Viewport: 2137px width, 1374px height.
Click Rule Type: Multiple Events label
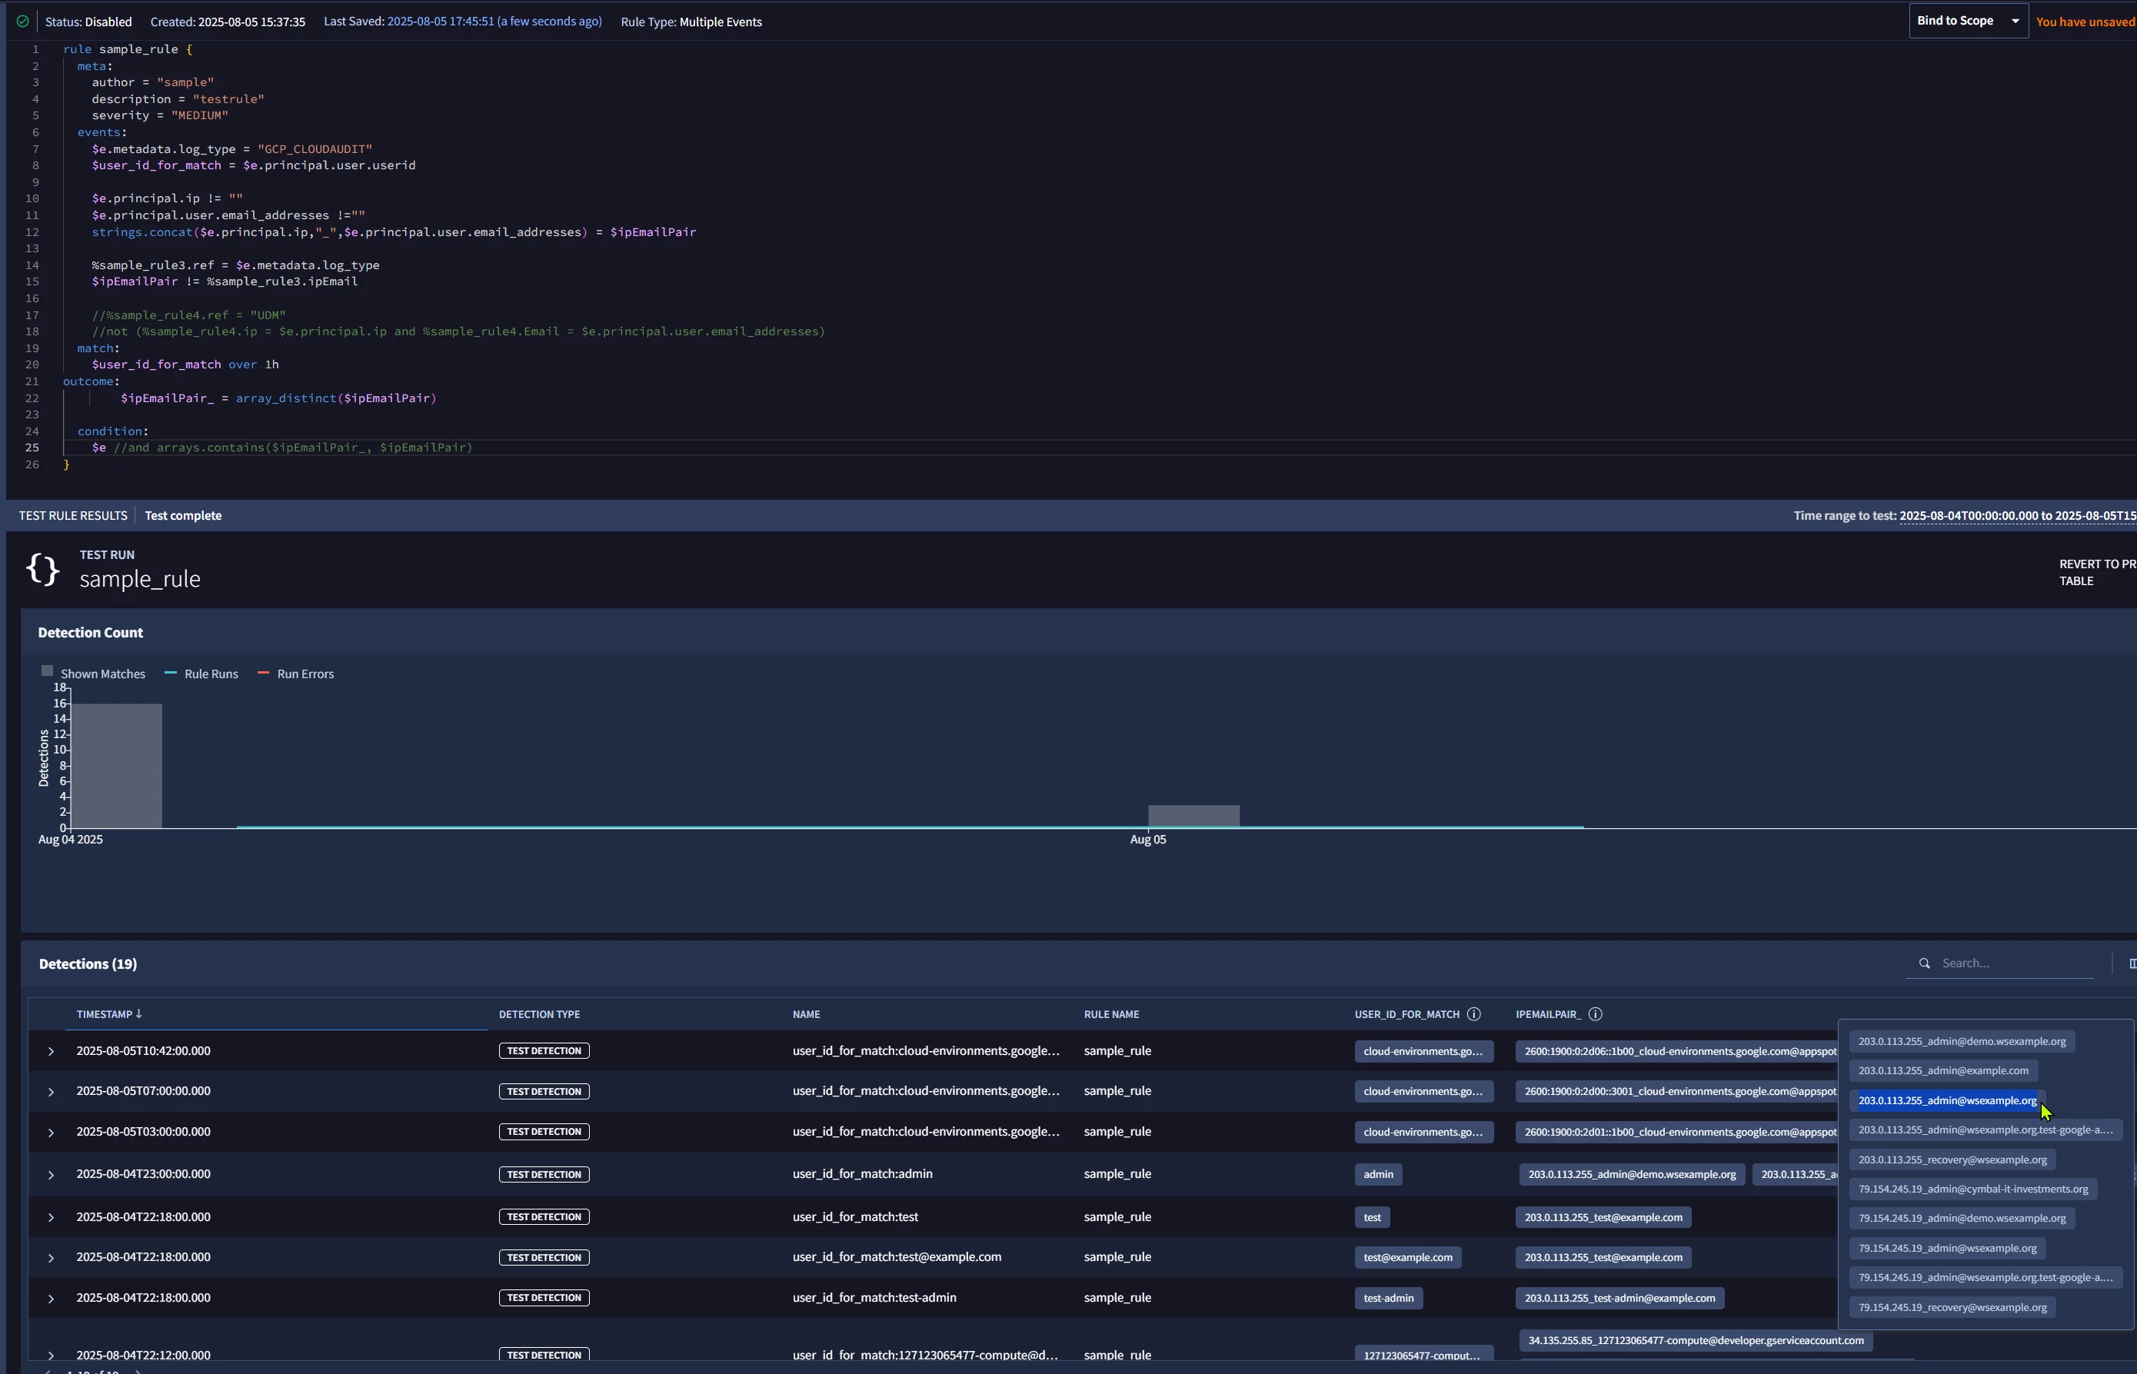tap(691, 22)
